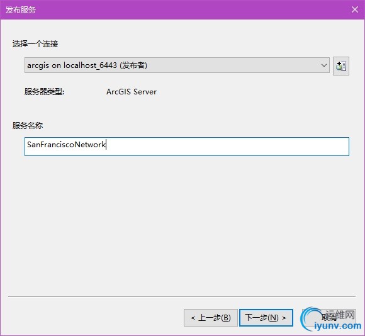Close the 发布服务 dialog window
The width and height of the screenshot is (365, 336).
click(355, 9)
